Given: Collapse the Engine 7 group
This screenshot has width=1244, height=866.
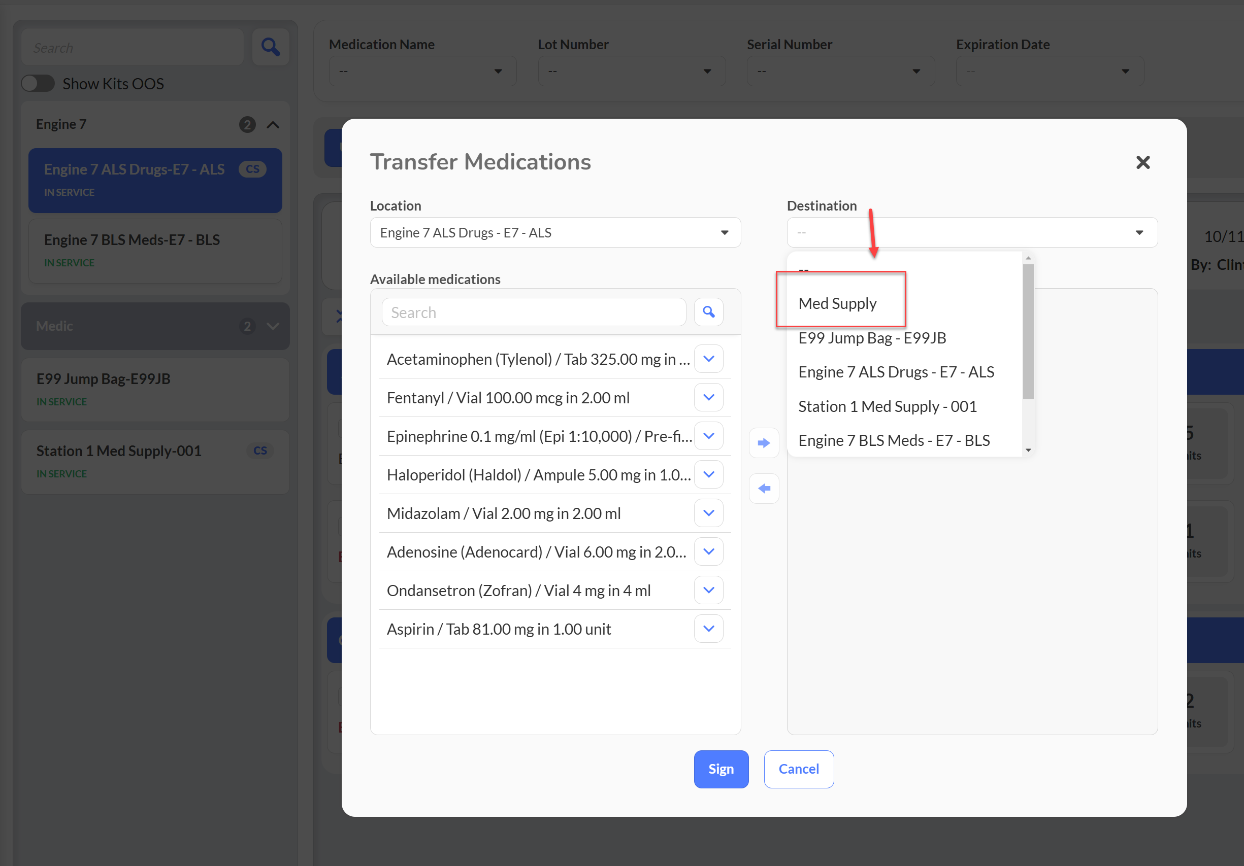Looking at the screenshot, I should tap(273, 124).
